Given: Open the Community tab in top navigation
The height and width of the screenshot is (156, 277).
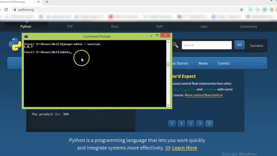Looking at the screenshot, I should (x=248, y=26).
